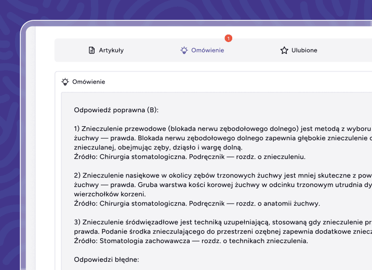The width and height of the screenshot is (372, 270).
Task: Click the red notification badge showing 1
Action: 229,38
